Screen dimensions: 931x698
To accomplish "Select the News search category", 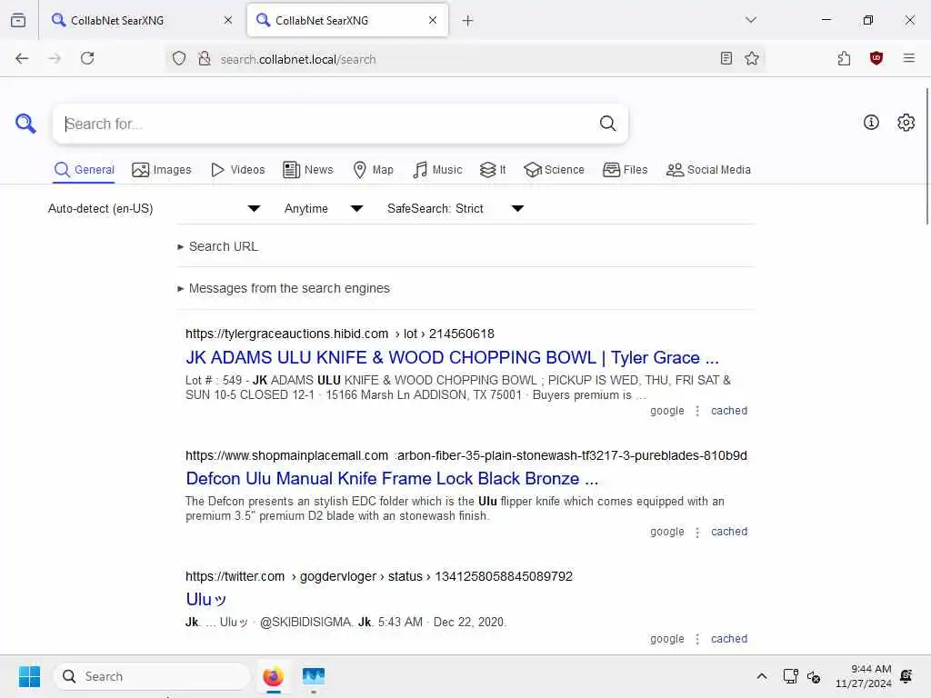I will click(x=308, y=170).
